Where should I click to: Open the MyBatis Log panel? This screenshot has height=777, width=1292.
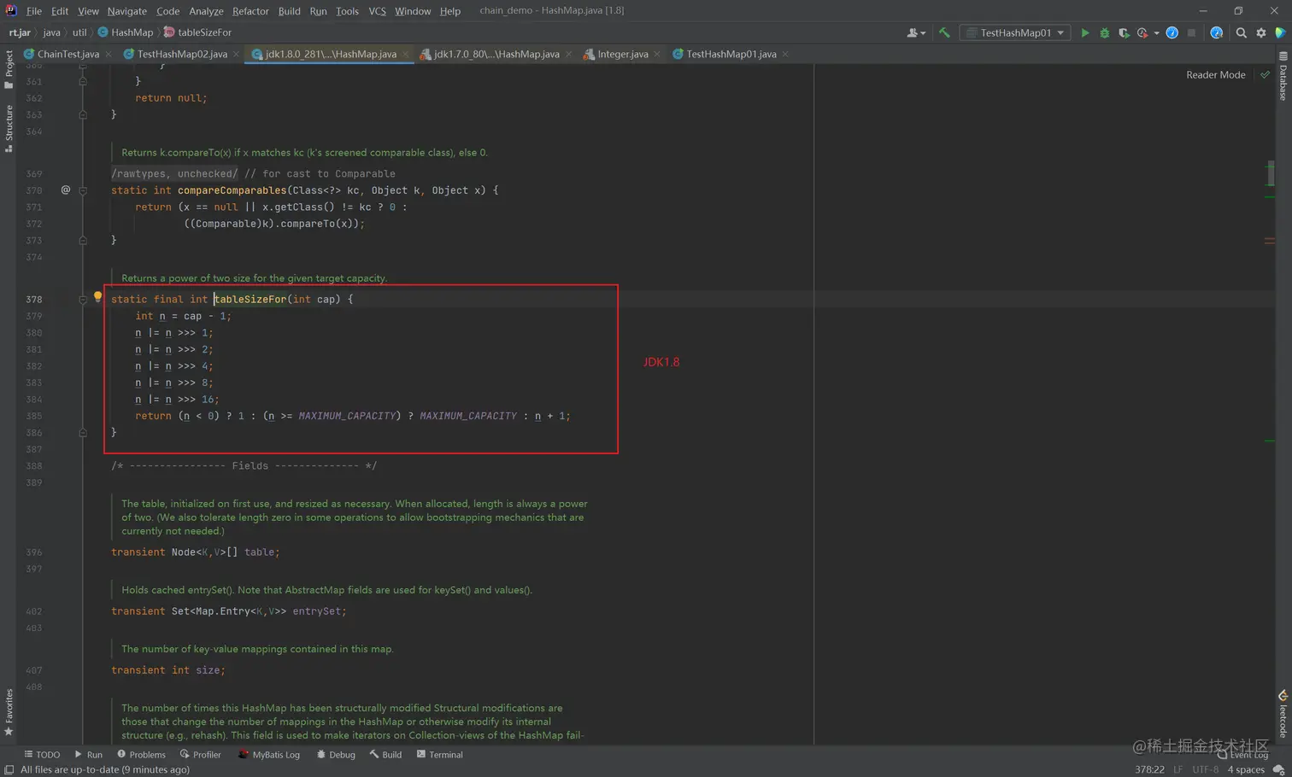tap(268, 755)
